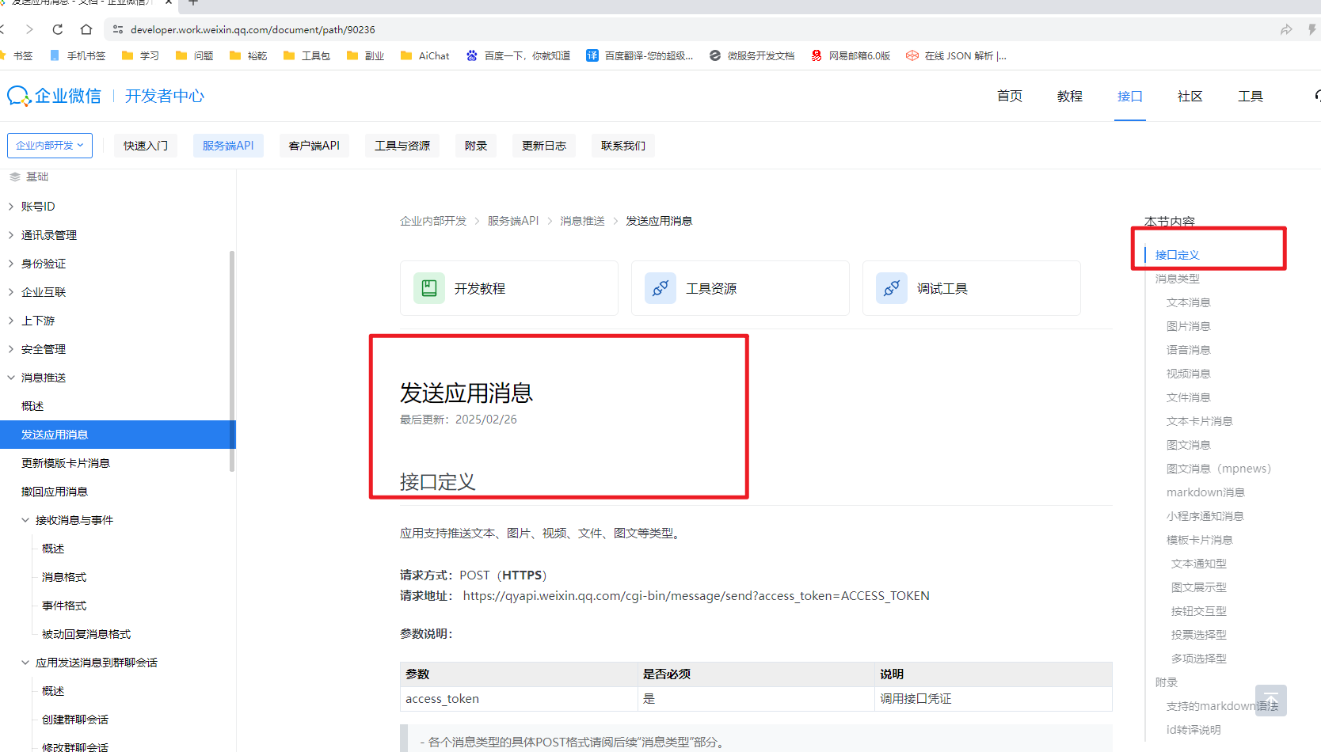Open the 手机书签 bookmark

[x=78, y=55]
